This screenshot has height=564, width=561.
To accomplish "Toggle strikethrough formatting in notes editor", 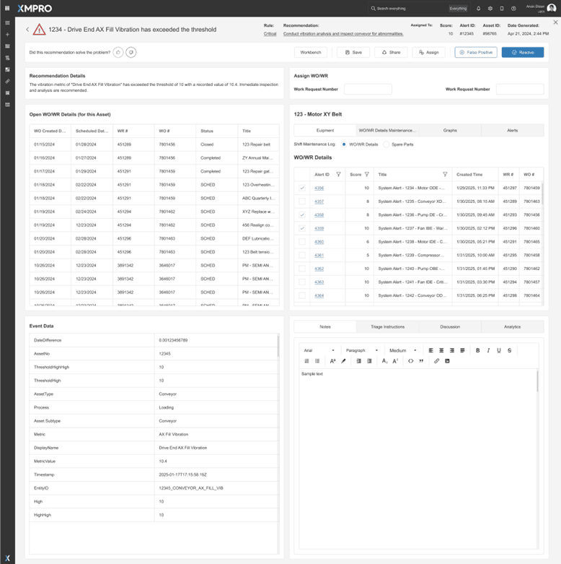I will 509,350.
